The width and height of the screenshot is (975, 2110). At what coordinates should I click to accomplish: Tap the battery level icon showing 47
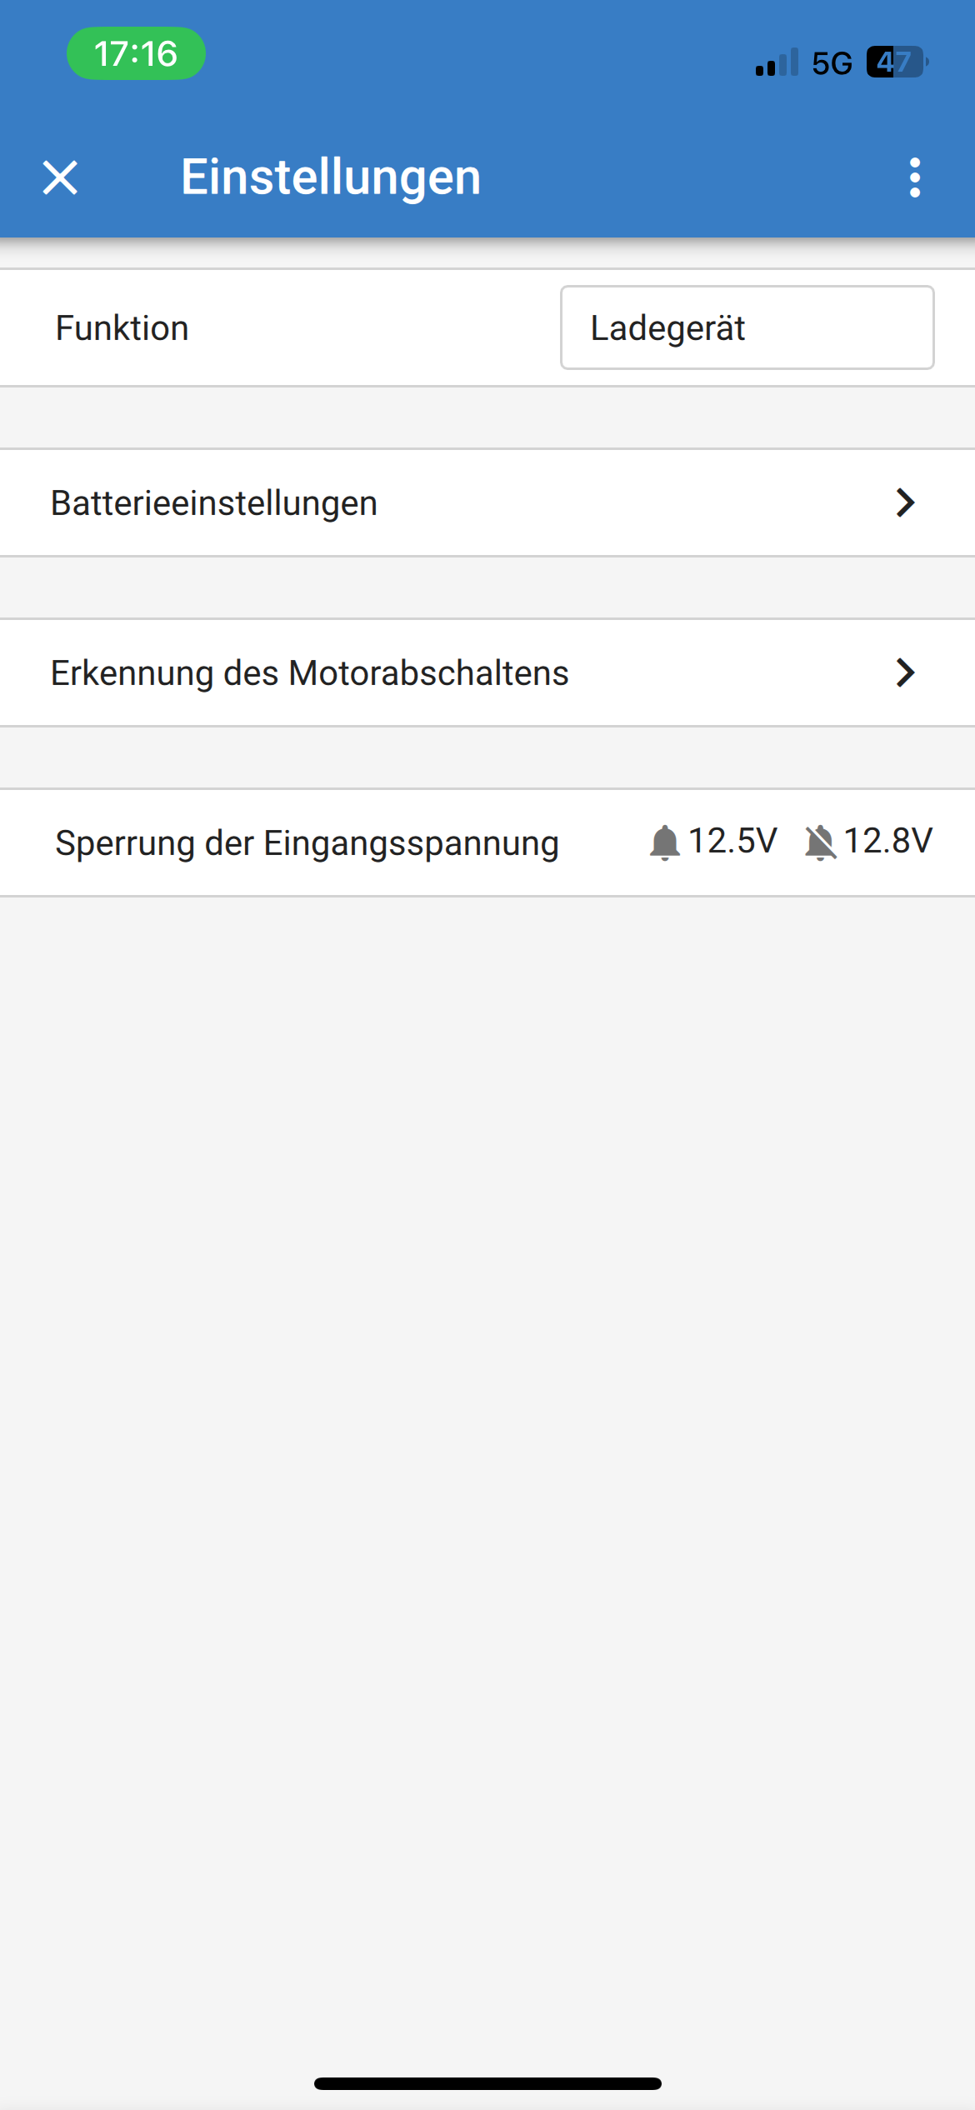pos(897,62)
